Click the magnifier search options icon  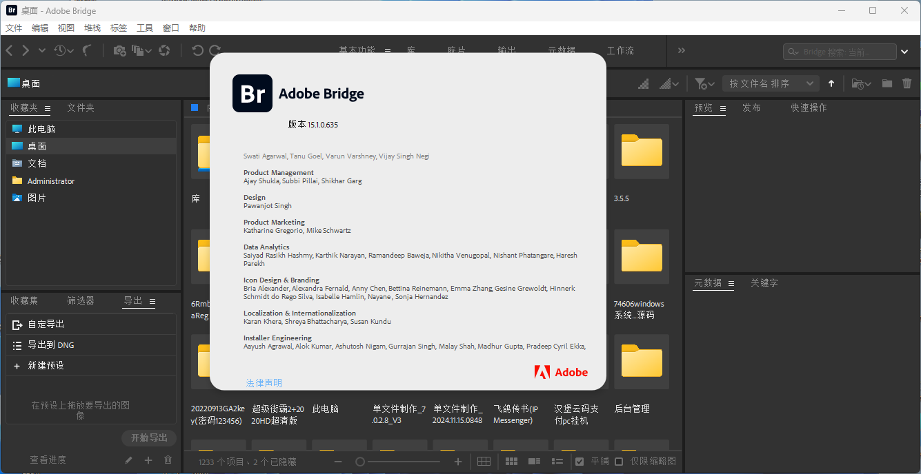point(794,52)
